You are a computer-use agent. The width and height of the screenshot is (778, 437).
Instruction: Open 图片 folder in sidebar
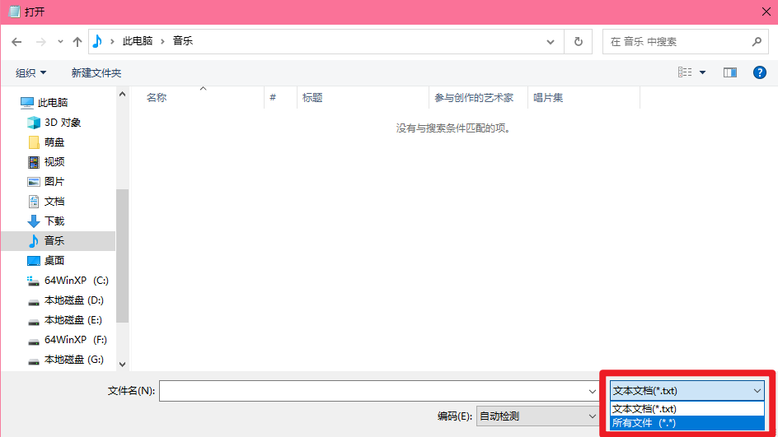[46, 182]
